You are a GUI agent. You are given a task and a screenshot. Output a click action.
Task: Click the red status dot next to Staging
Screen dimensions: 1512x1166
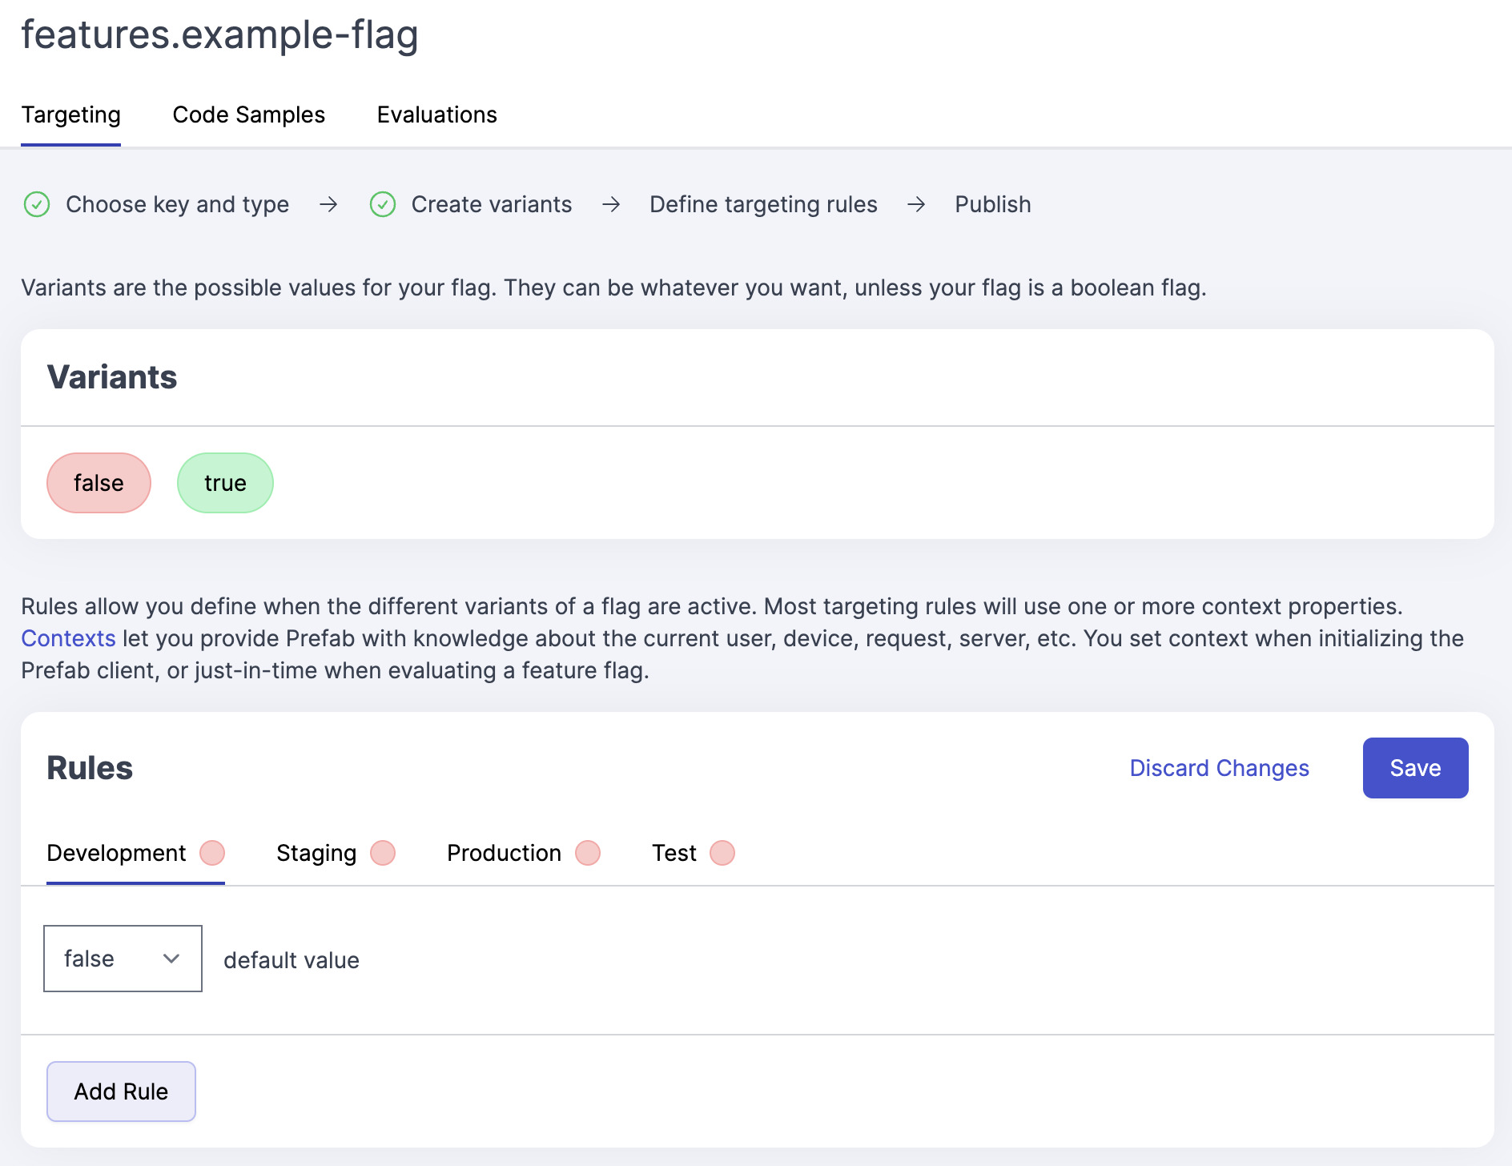383,853
